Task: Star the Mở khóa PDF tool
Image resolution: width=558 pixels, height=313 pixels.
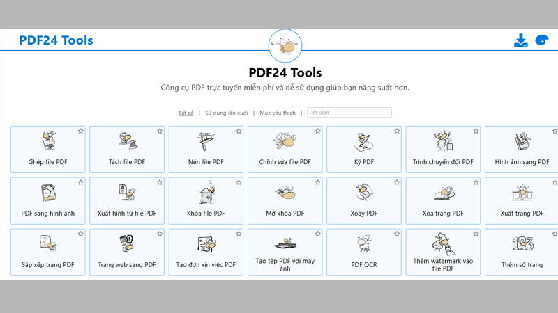Action: point(317,182)
